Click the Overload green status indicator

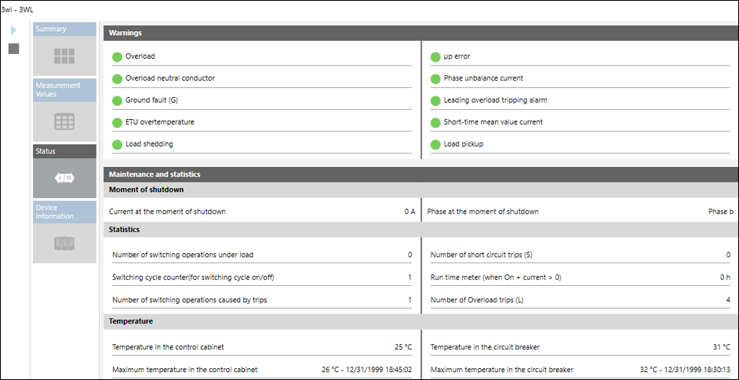point(118,56)
